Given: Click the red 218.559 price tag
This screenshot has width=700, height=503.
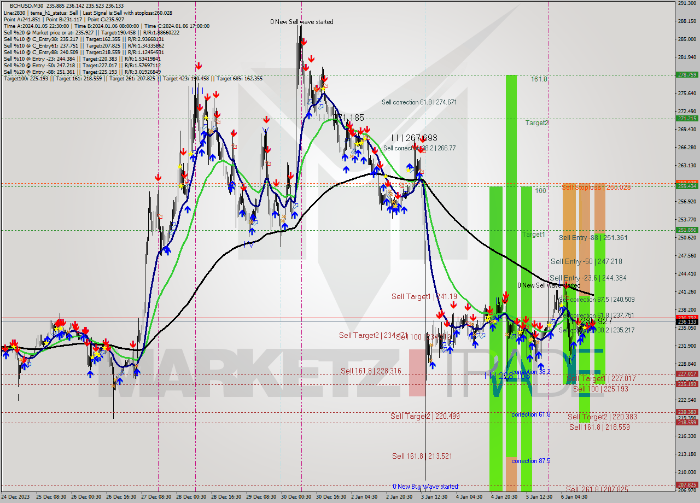Looking at the screenshot, I should (687, 423).
